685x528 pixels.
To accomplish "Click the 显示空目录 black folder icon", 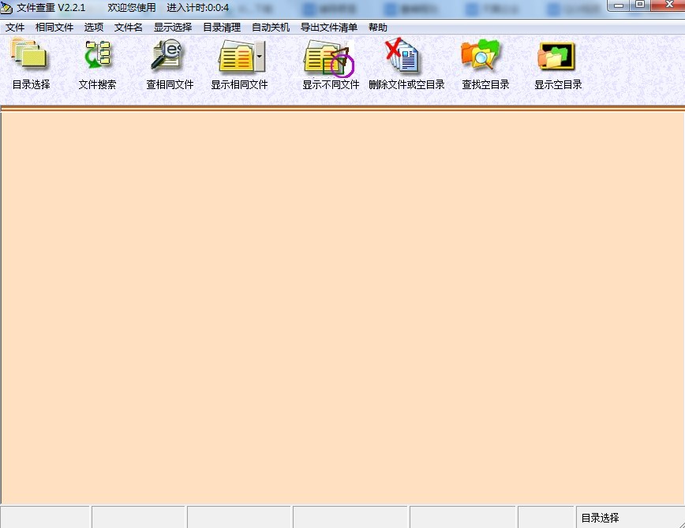I will tap(556, 56).
